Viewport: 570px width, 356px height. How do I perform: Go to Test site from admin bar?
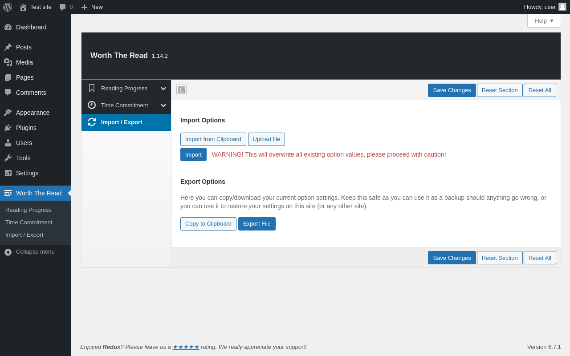(x=36, y=7)
